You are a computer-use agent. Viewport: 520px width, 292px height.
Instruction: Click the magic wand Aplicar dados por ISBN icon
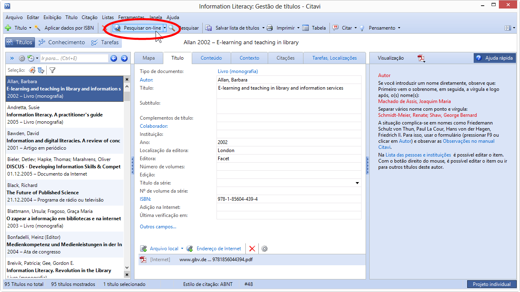[38, 28]
